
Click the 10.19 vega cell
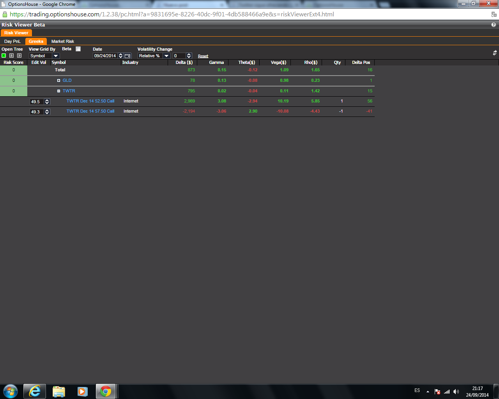(283, 101)
